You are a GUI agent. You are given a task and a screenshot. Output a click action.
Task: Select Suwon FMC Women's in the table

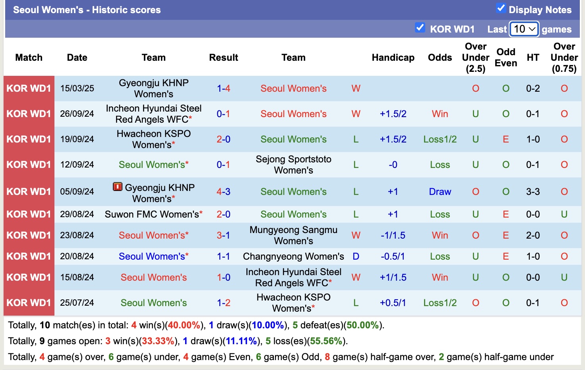153,214
